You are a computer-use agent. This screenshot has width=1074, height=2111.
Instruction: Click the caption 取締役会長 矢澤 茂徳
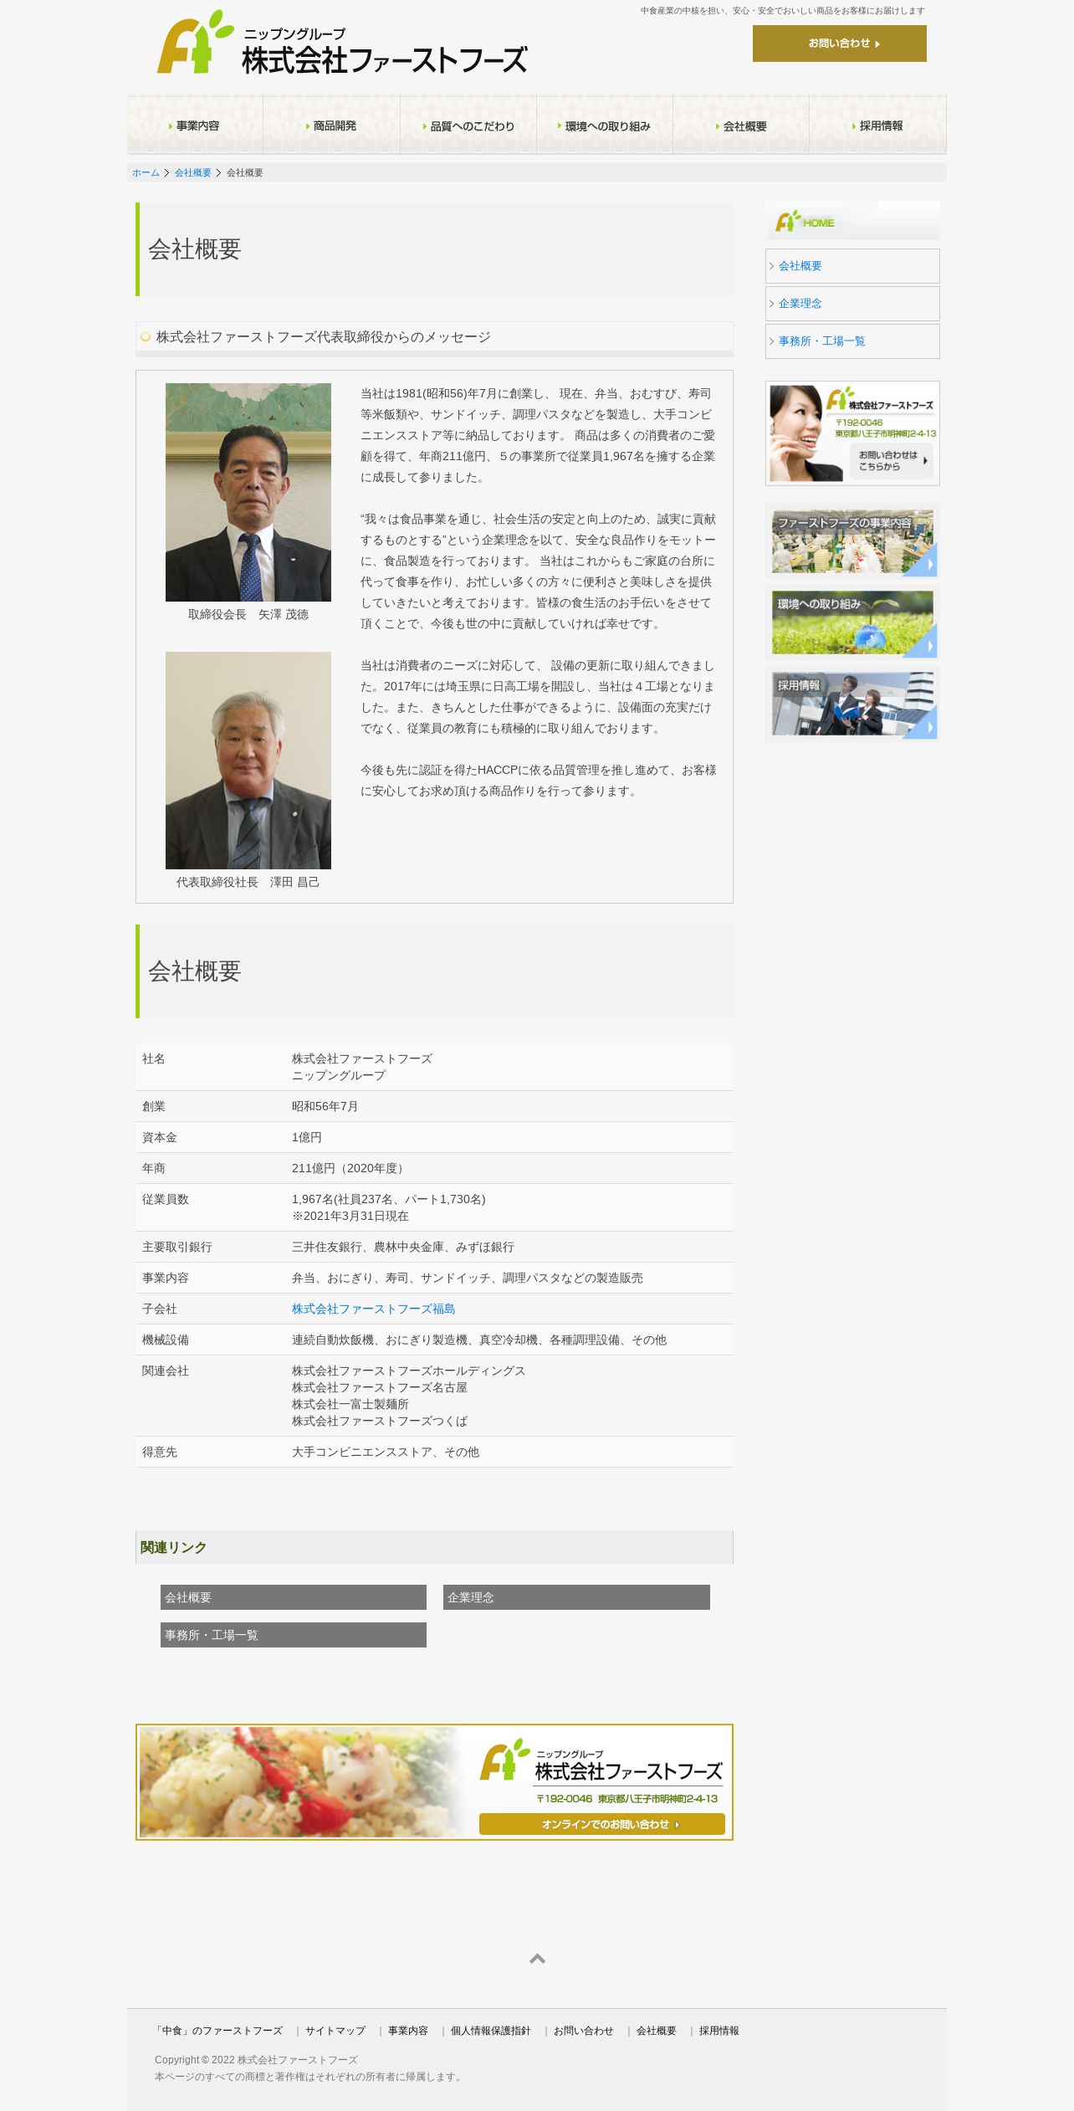tap(248, 614)
